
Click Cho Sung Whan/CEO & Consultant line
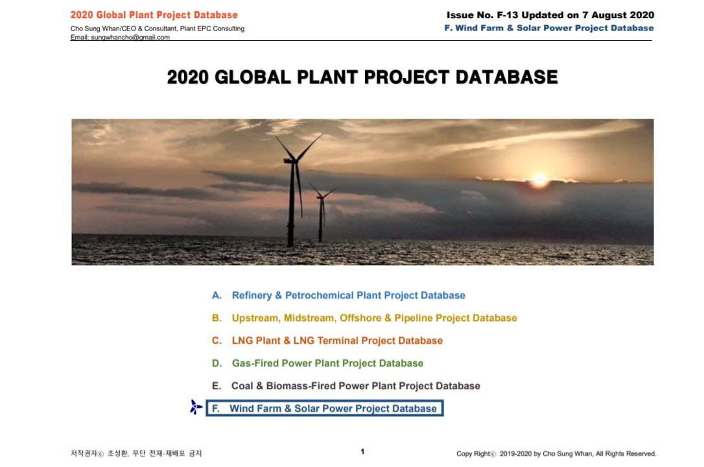tap(157, 29)
